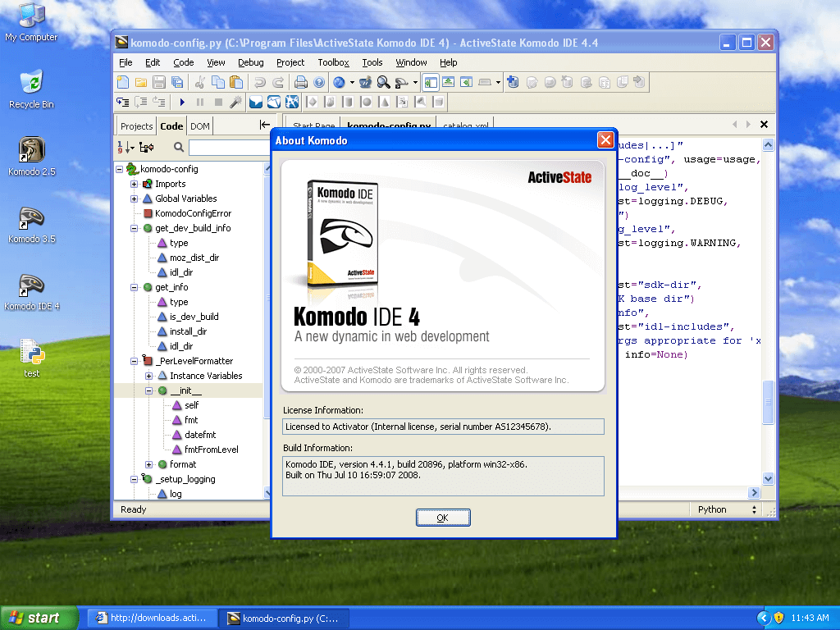The image size is (840, 630).
Task: Open the Python language dropdown in status bar
Action: point(727,509)
